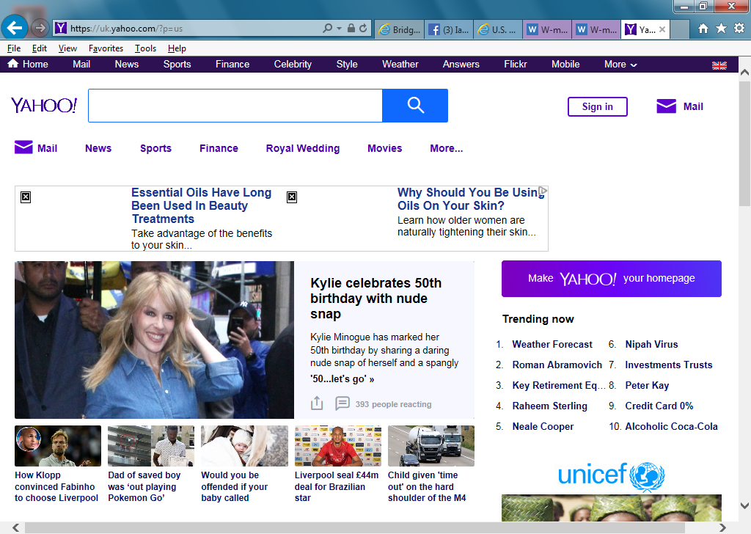This screenshot has height=534, width=751.
Task: Go back with the browser Back arrow
Action: (x=15, y=28)
